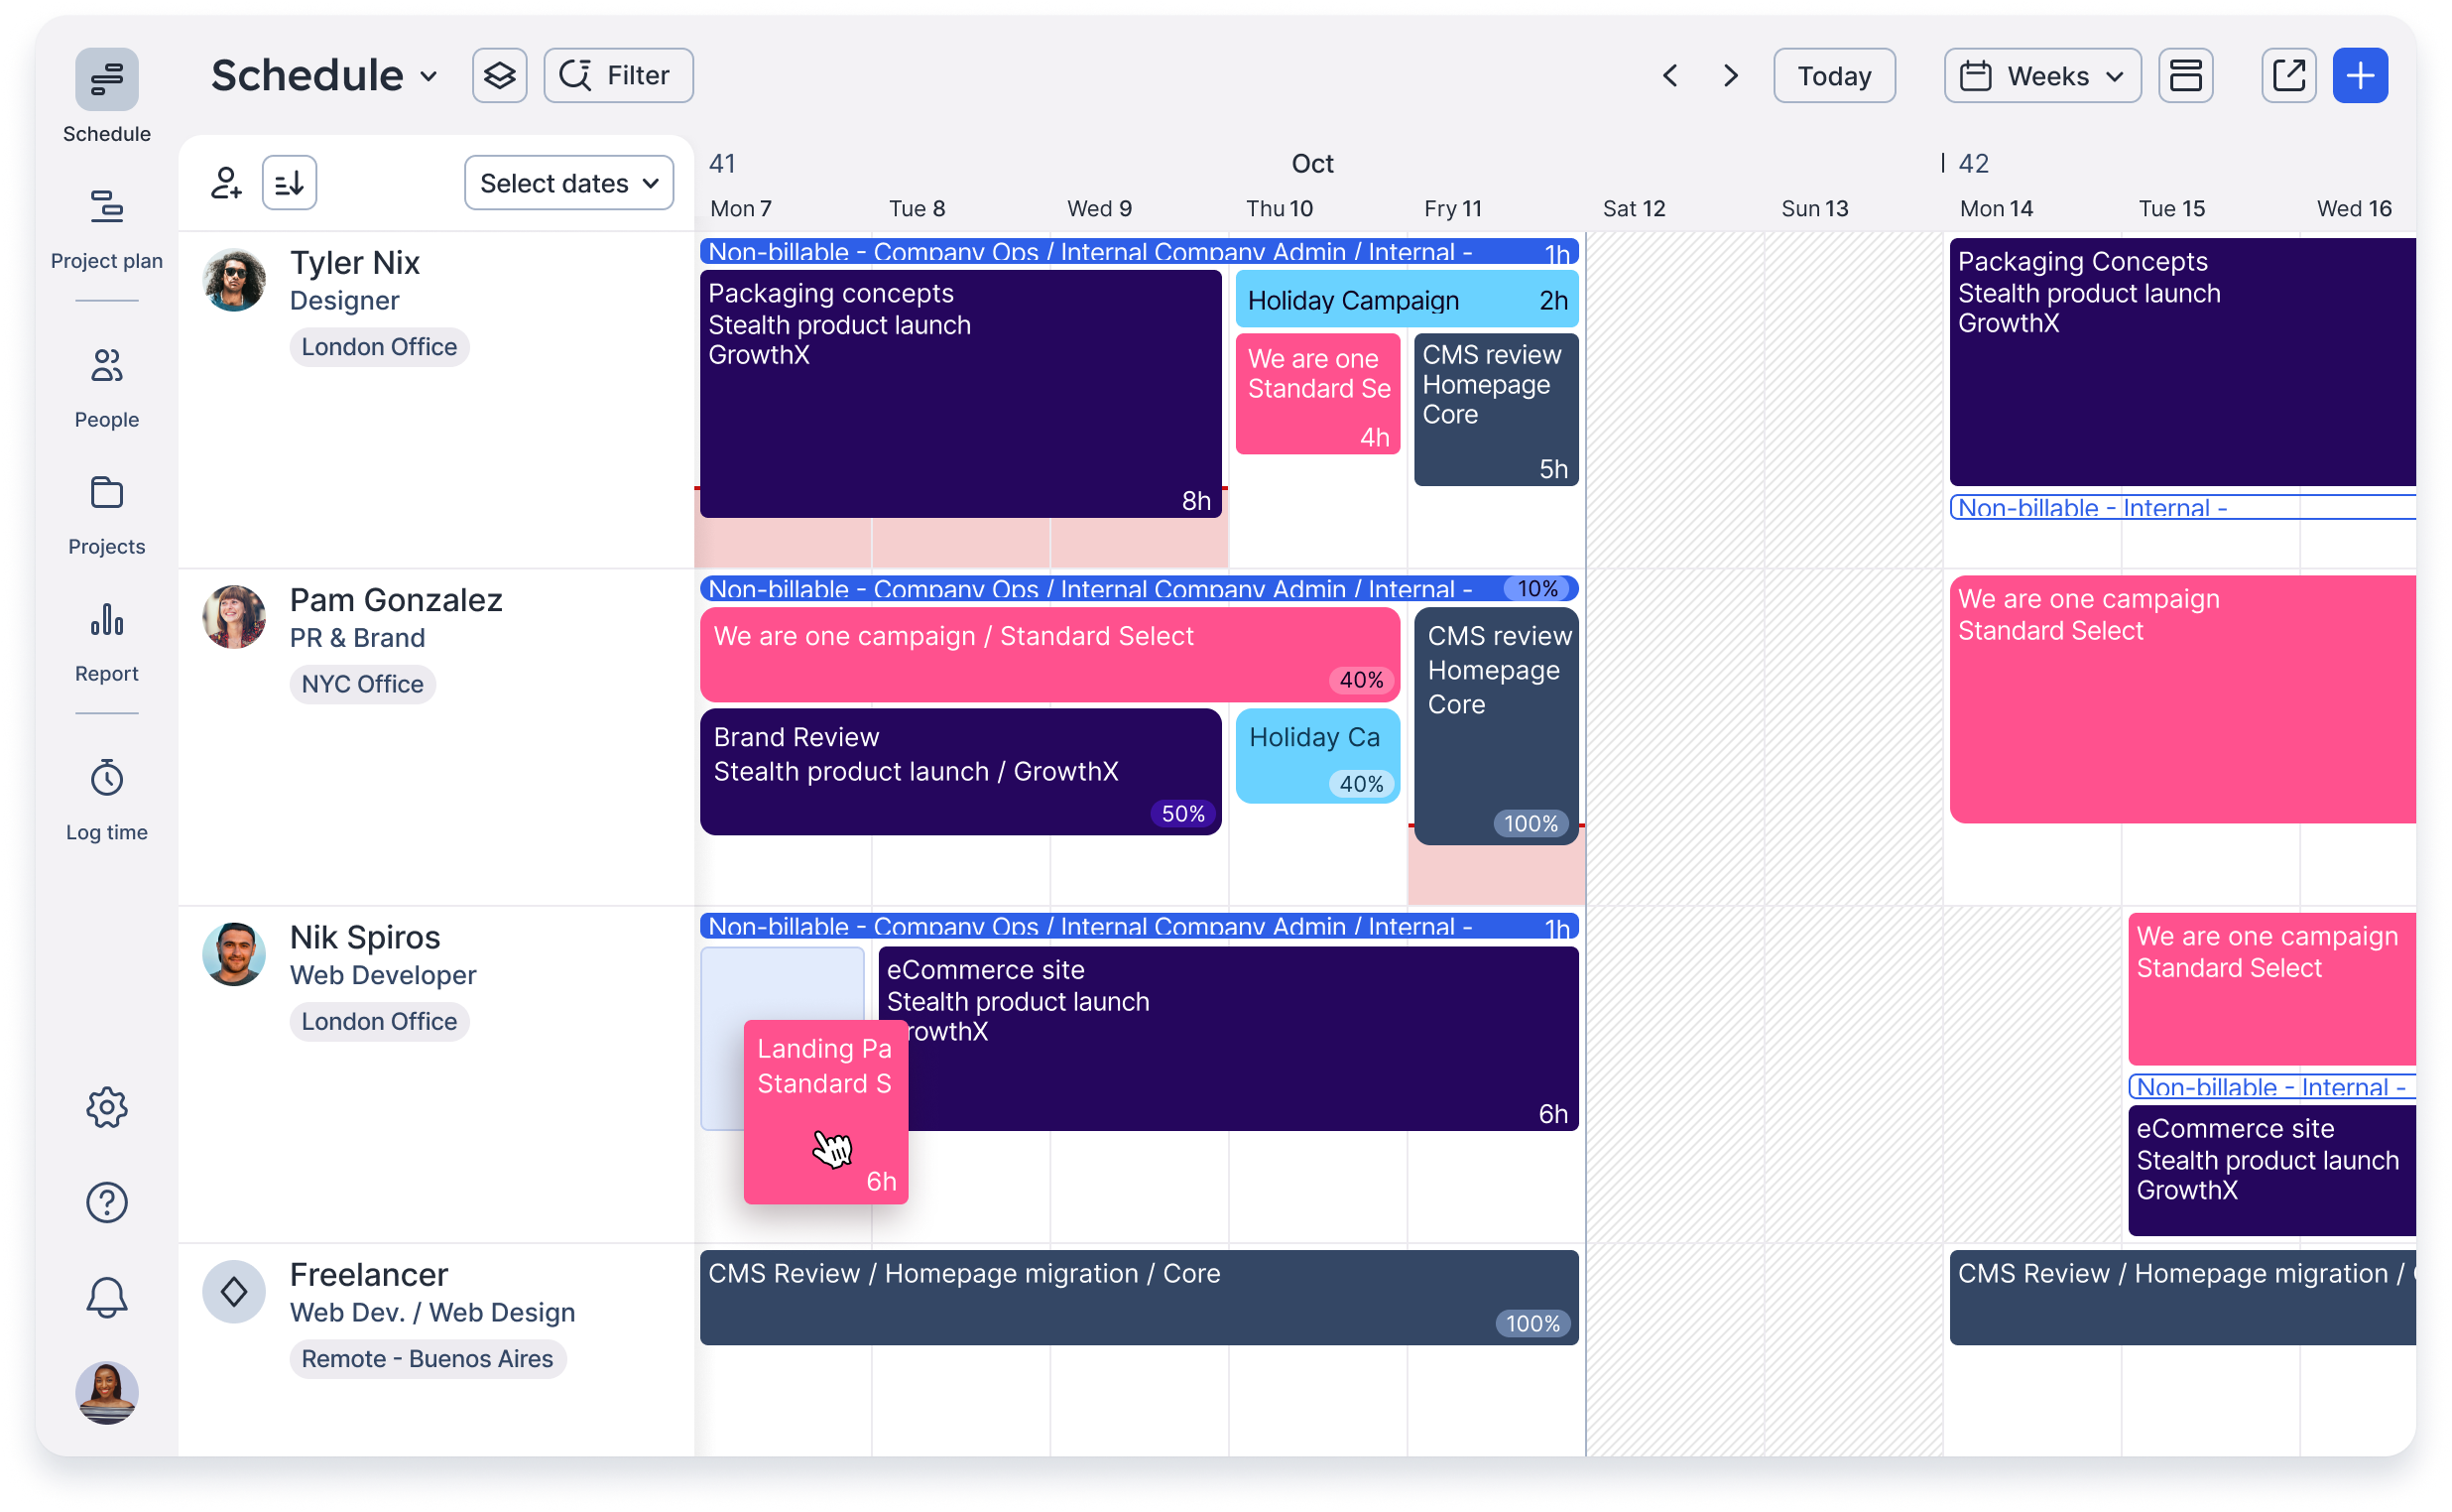Click the add person icon
The image size is (2452, 1512).
227,183
